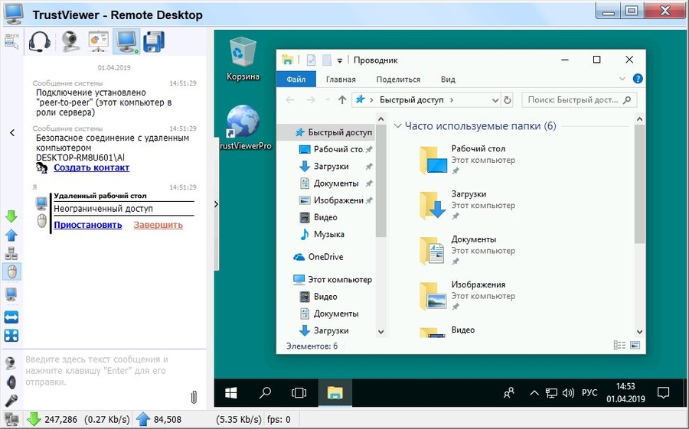This screenshot has width=689, height=429.
Task: Click the webcam video call toolbar icon
Action: (70, 42)
